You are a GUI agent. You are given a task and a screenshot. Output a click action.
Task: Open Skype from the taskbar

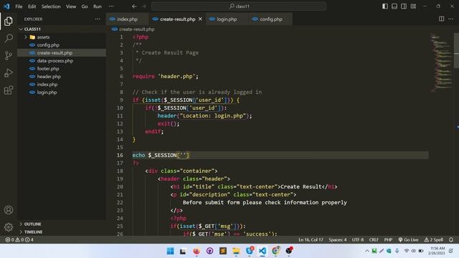point(250,251)
